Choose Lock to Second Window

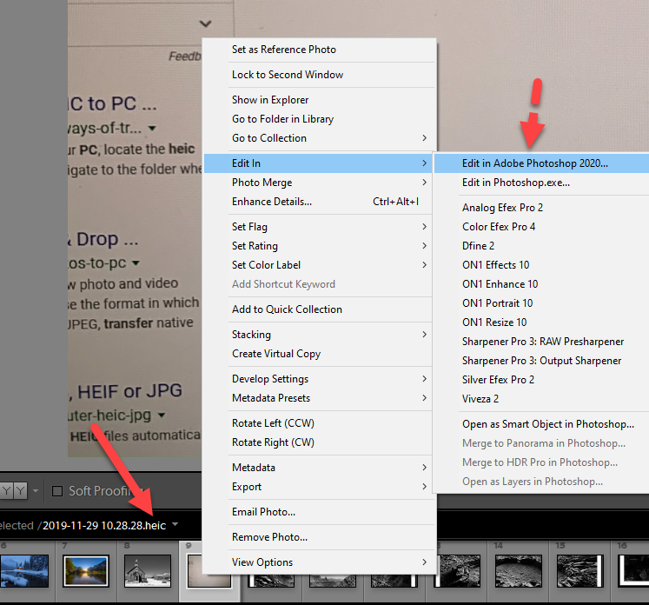coord(320,75)
